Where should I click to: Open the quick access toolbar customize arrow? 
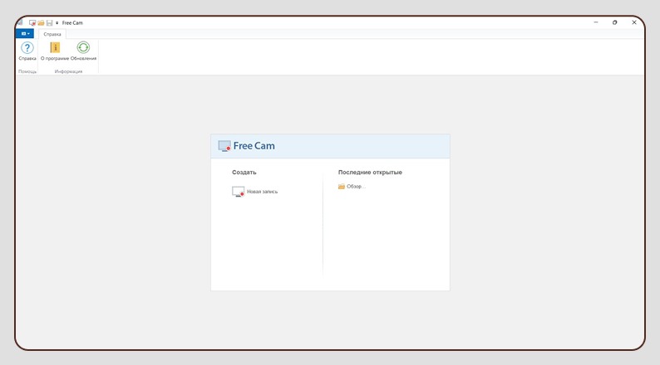[57, 22]
